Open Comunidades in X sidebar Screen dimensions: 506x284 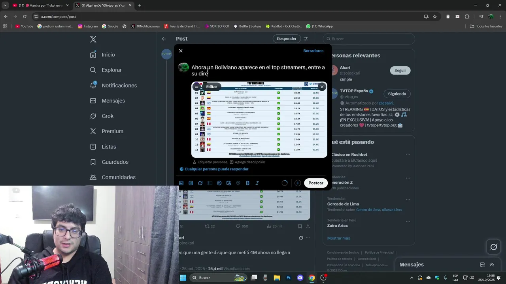coord(113,177)
